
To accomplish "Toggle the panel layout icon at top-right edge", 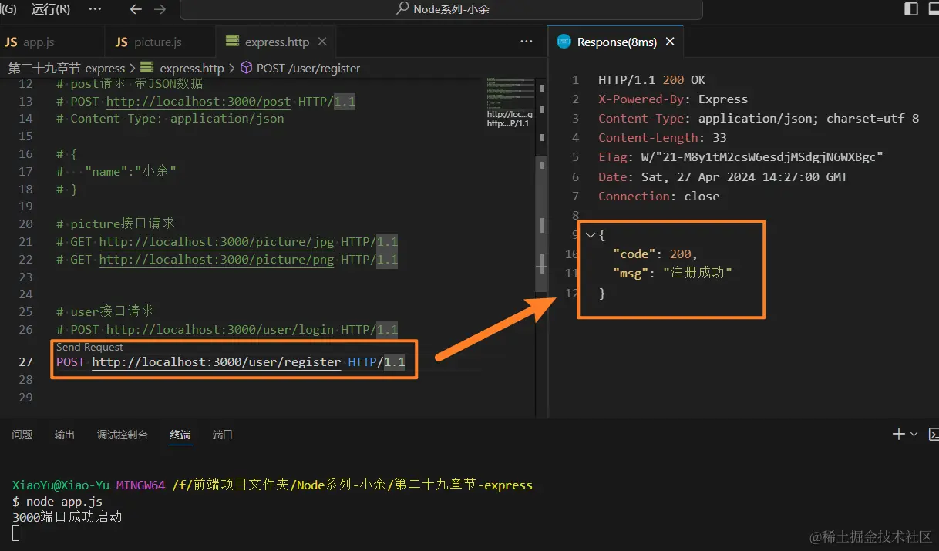I will tap(934, 9).
